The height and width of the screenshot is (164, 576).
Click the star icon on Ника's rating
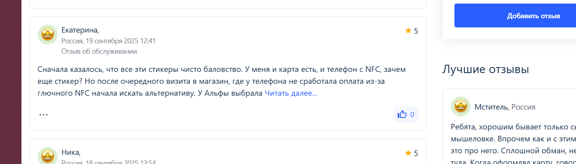click(x=408, y=153)
